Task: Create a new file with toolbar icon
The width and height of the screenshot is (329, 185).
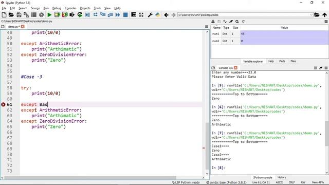Action: point(4,15)
